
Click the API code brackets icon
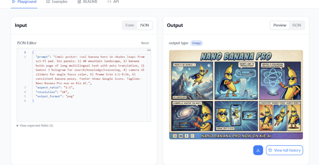click(x=109, y=2)
